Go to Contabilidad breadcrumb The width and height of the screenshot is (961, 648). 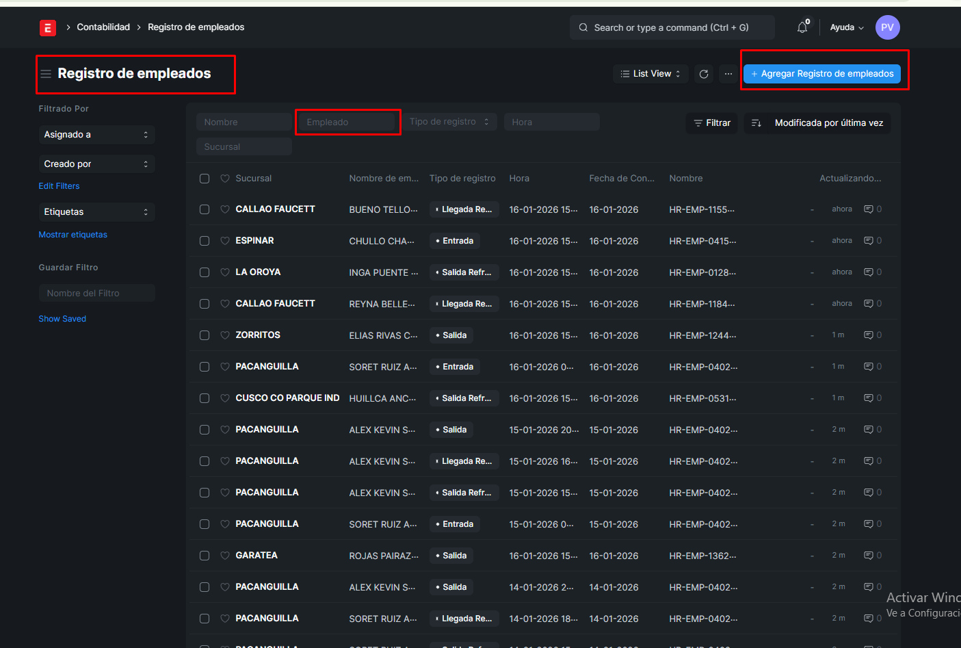103,27
